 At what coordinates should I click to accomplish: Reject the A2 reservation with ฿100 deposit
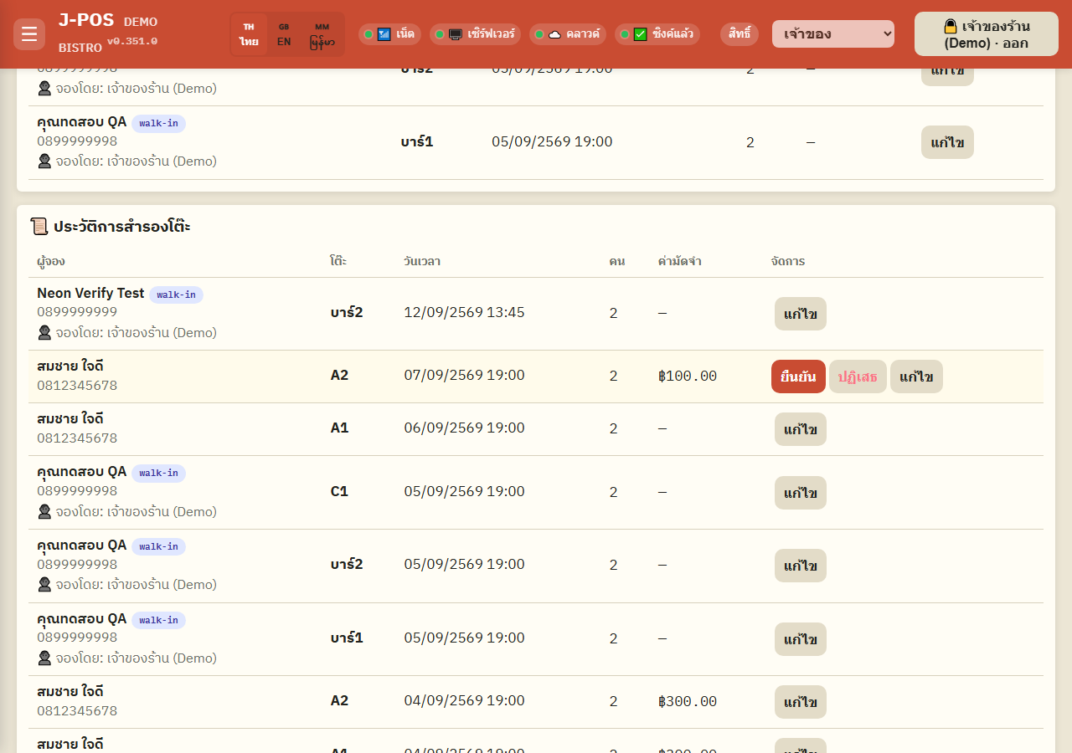click(858, 376)
